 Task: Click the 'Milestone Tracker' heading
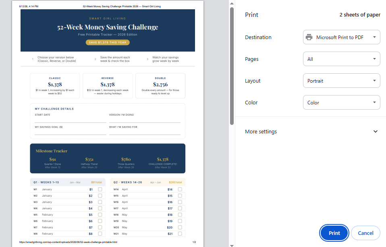click(52, 151)
